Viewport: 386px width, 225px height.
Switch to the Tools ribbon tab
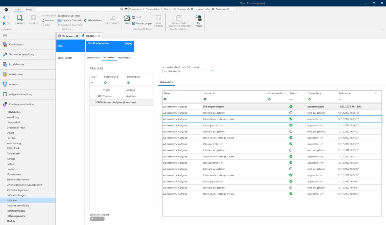tap(29, 9)
